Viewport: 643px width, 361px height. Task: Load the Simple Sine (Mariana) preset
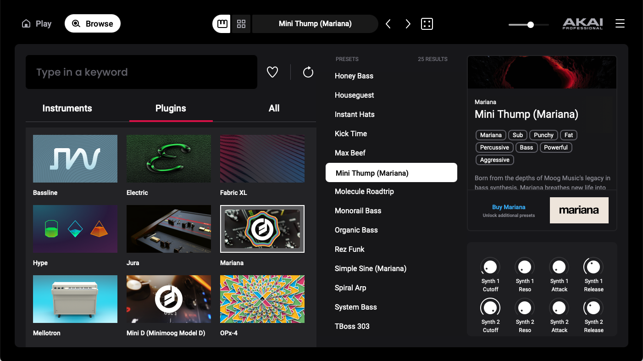[371, 268]
